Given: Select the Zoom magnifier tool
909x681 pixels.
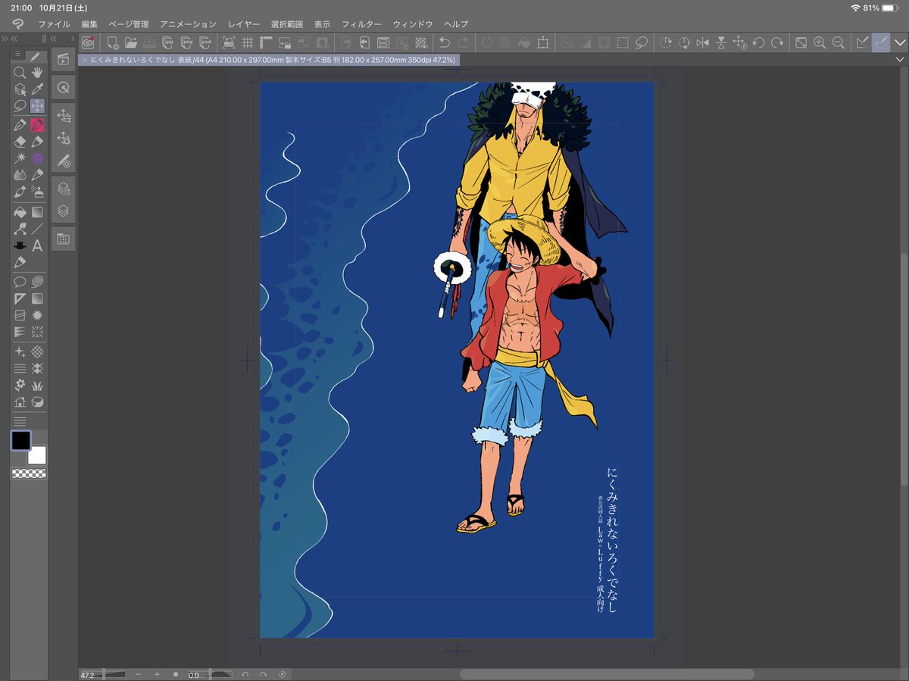Looking at the screenshot, I should 20,73.
